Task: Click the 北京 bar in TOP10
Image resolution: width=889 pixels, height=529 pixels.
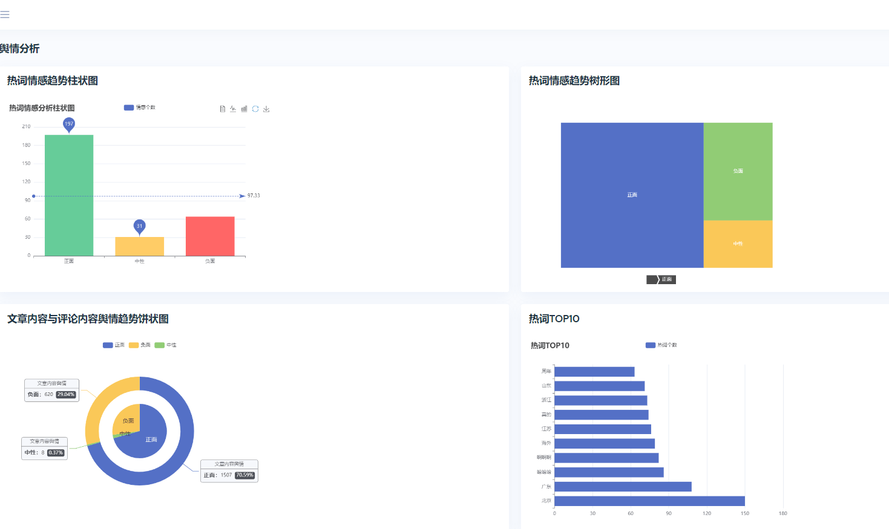Action: (649, 501)
